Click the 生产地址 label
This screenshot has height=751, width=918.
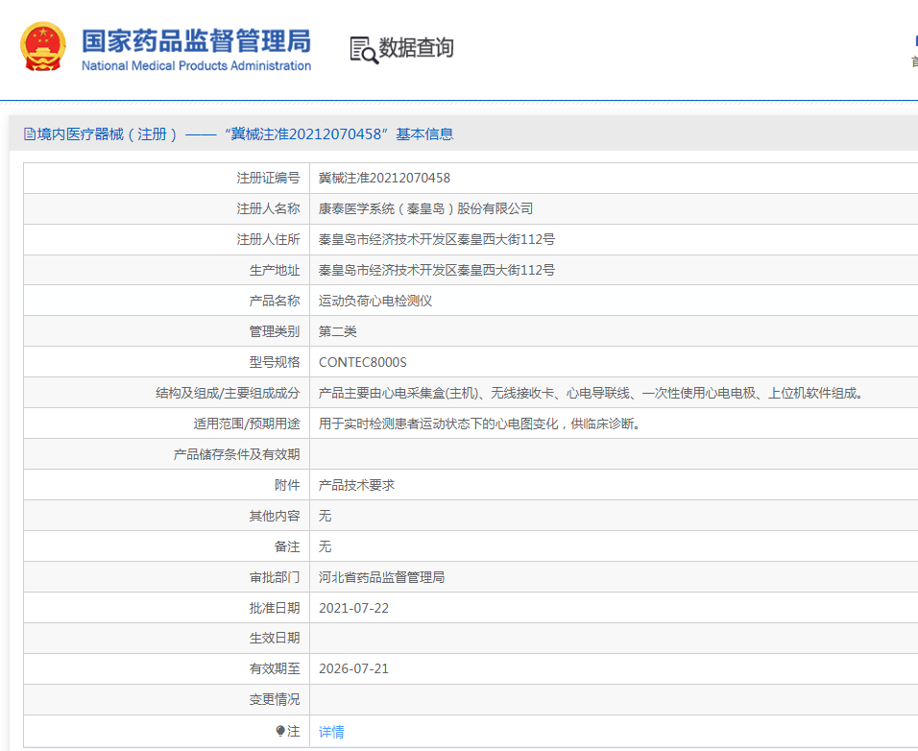pos(275,270)
